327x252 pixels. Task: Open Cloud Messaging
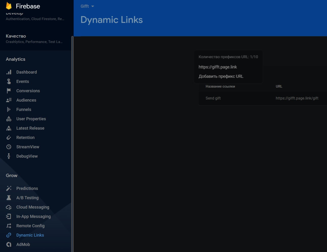click(x=33, y=207)
